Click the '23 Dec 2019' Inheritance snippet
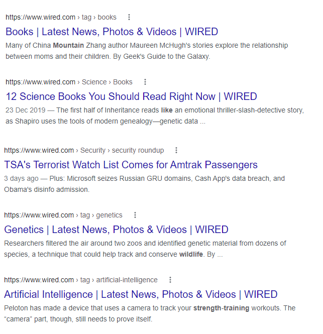The height and width of the screenshot is (334, 323). (x=155, y=116)
